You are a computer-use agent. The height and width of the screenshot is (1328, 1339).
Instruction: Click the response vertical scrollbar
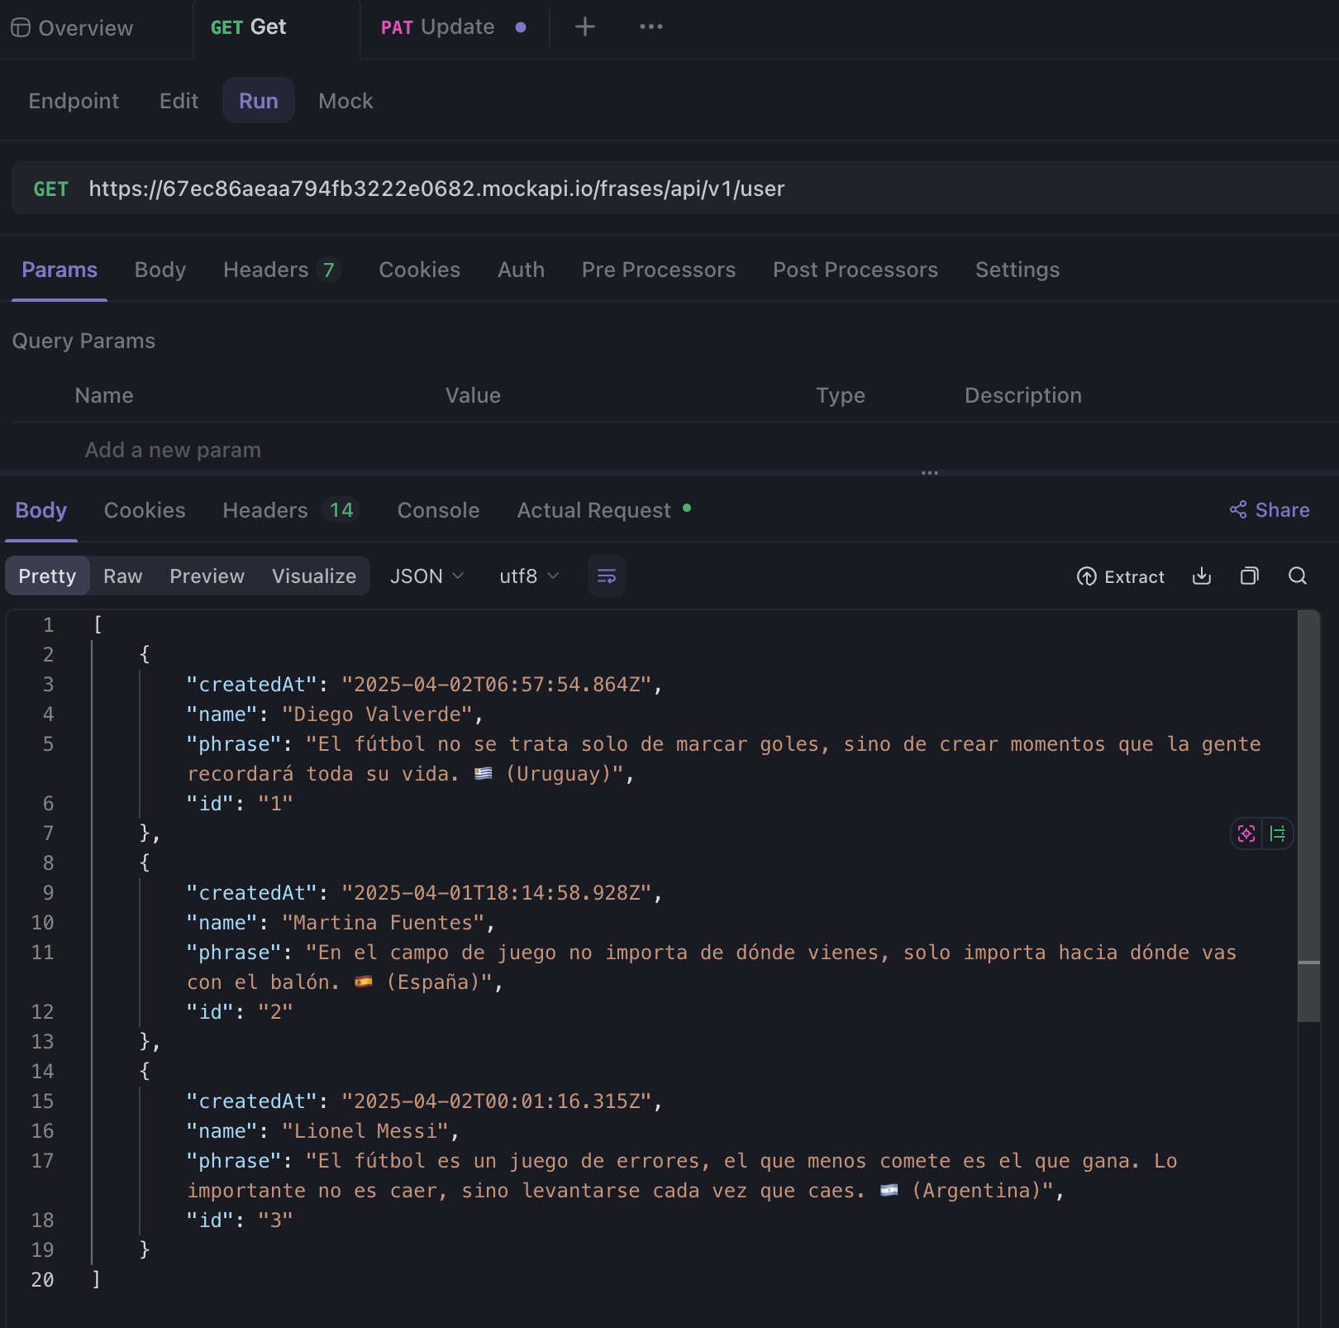[1308, 816]
